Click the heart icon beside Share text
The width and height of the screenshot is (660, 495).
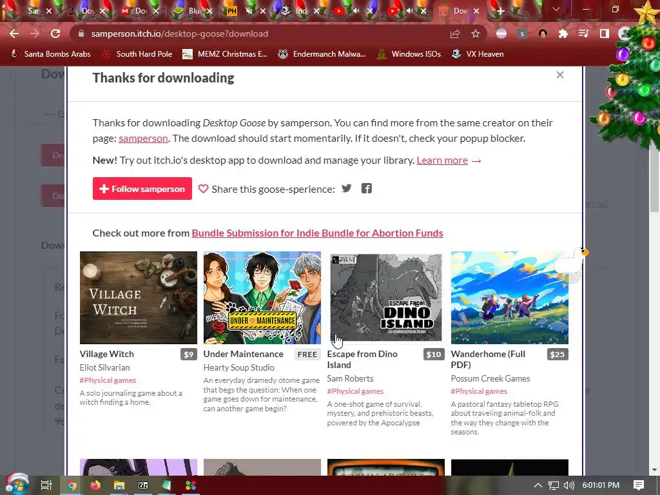(x=203, y=189)
